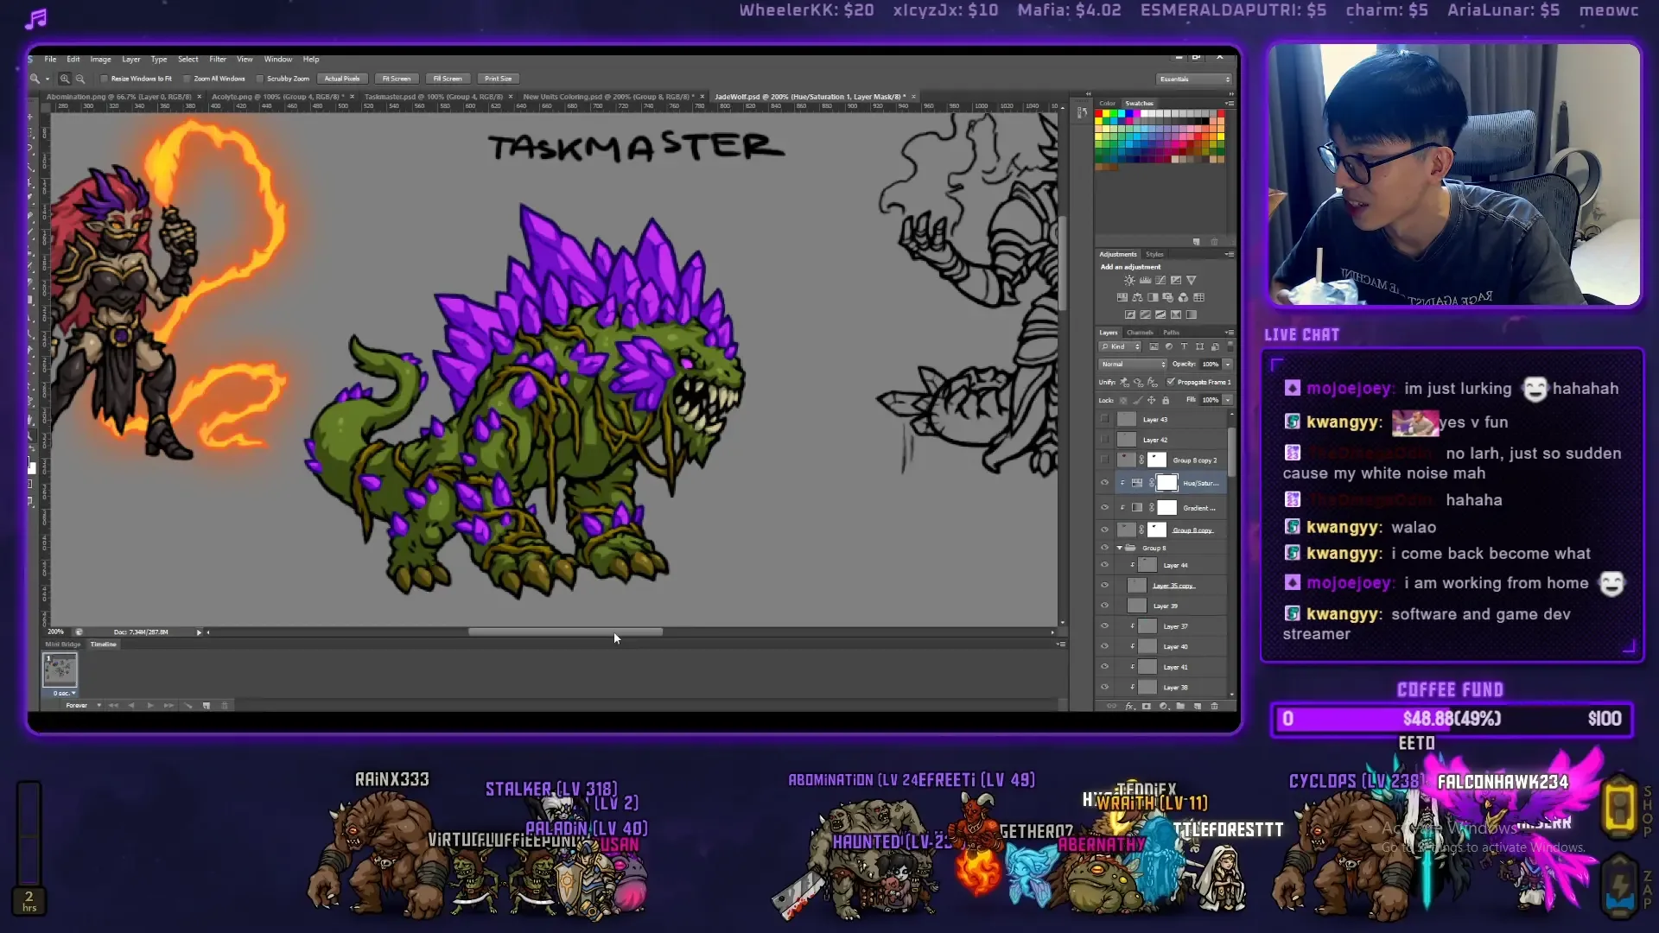The width and height of the screenshot is (1659, 933).
Task: Open the Kind layer filter dropdown
Action: pos(1120,346)
